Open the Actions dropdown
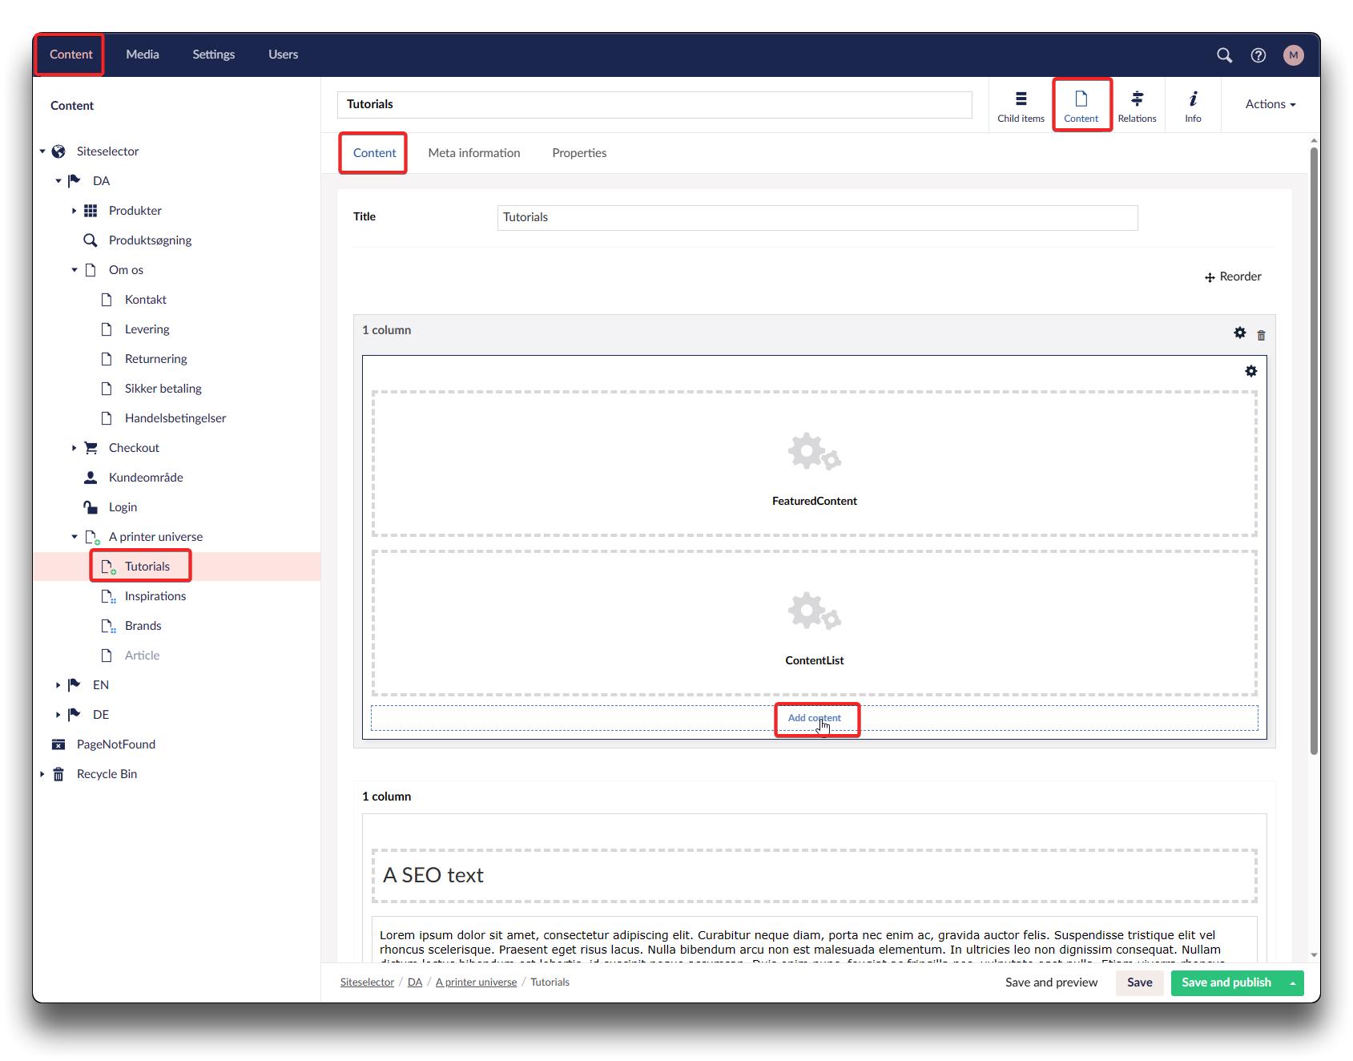 pos(1270,104)
